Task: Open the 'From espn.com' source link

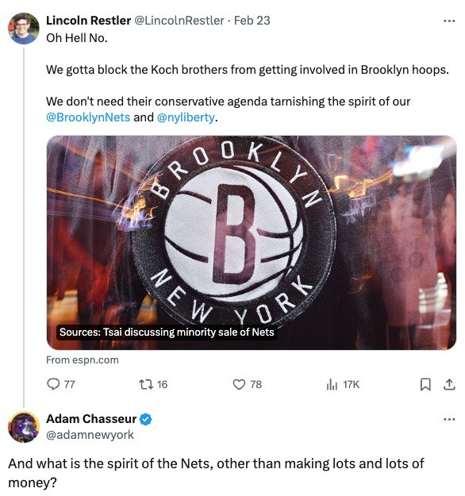Action: [x=83, y=360]
